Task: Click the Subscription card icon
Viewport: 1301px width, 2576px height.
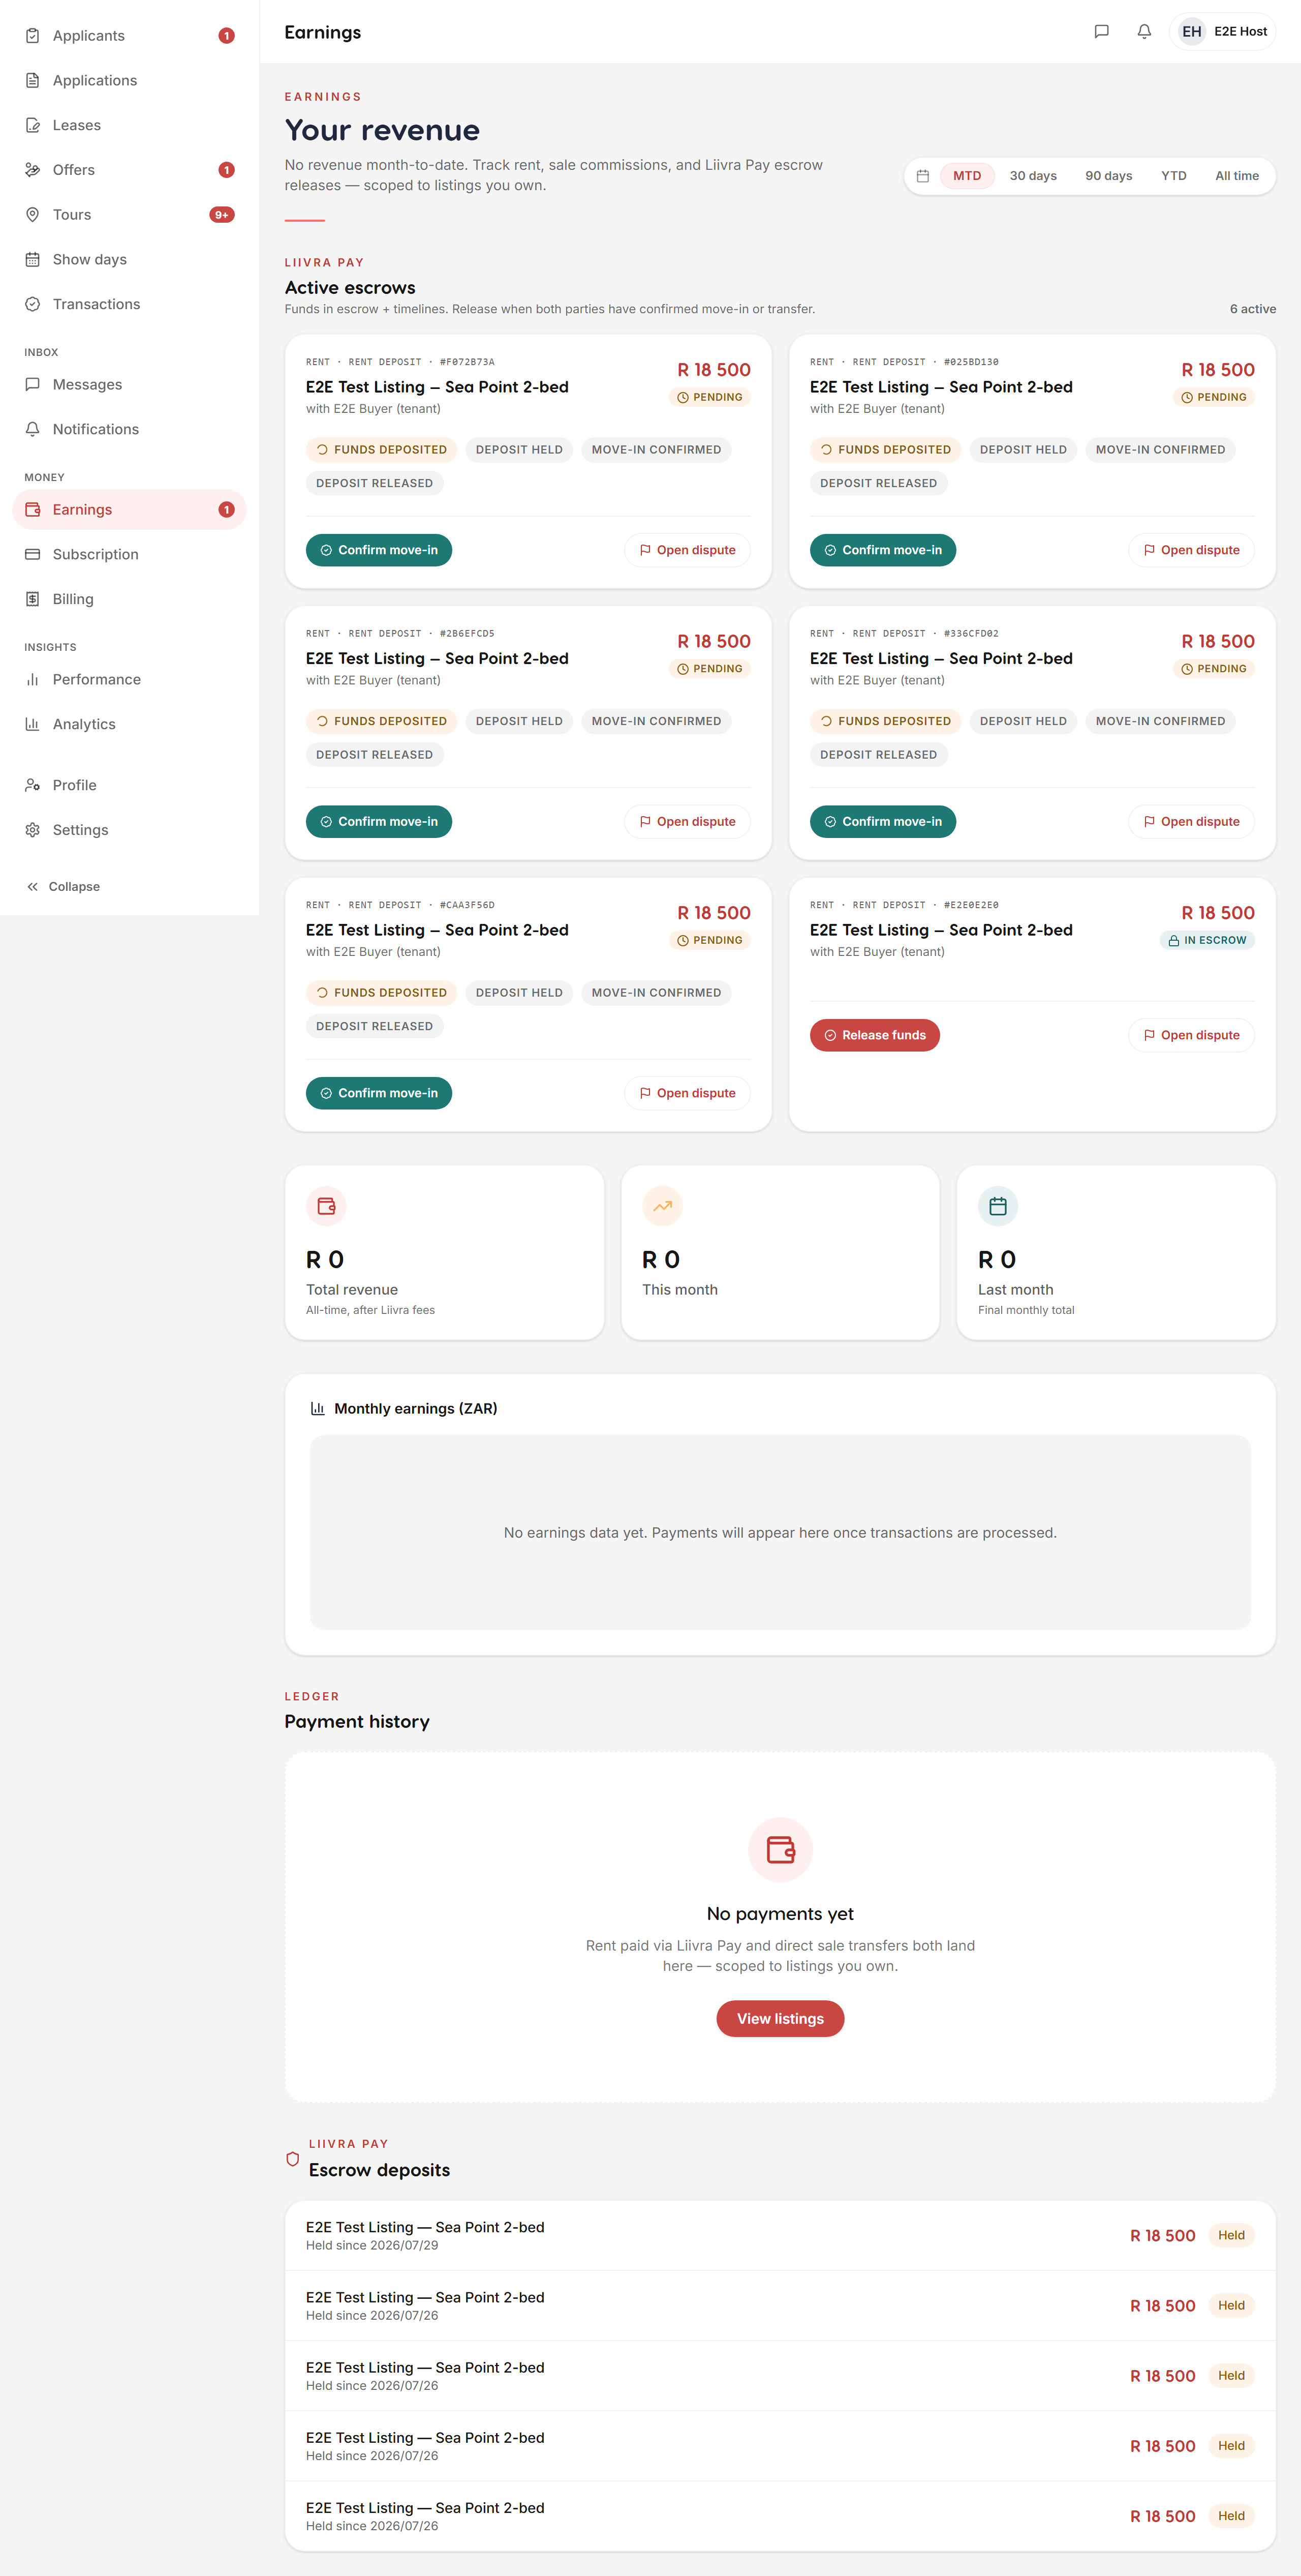Action: coord(32,555)
